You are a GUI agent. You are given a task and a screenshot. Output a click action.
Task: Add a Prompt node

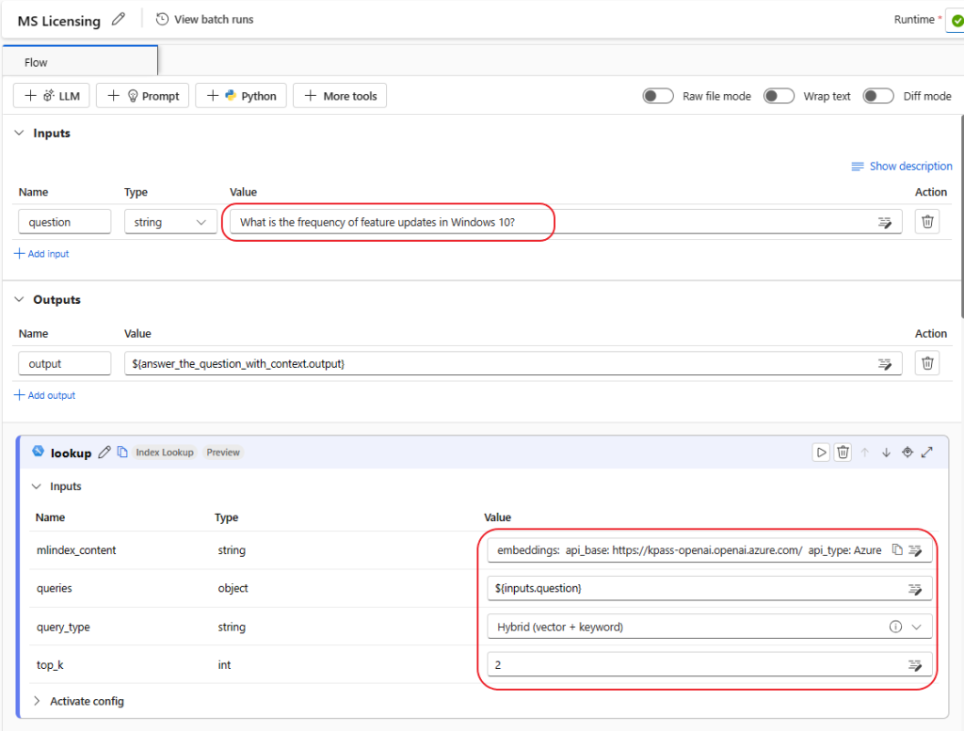pos(143,96)
